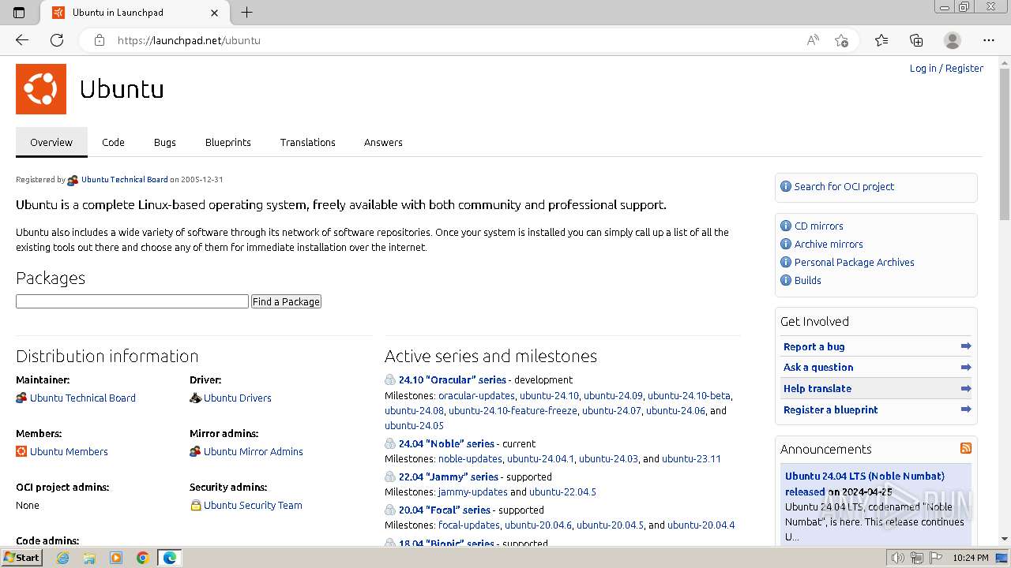Open File Explorer from the taskbar
1011x568 pixels.
coord(89,558)
